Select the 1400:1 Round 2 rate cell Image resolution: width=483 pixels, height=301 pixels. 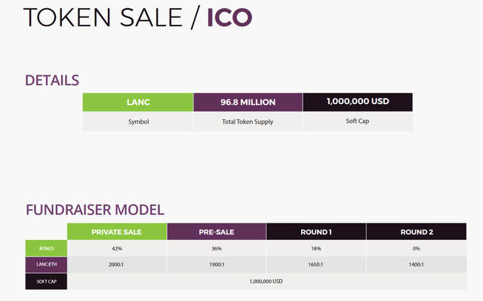tap(417, 265)
